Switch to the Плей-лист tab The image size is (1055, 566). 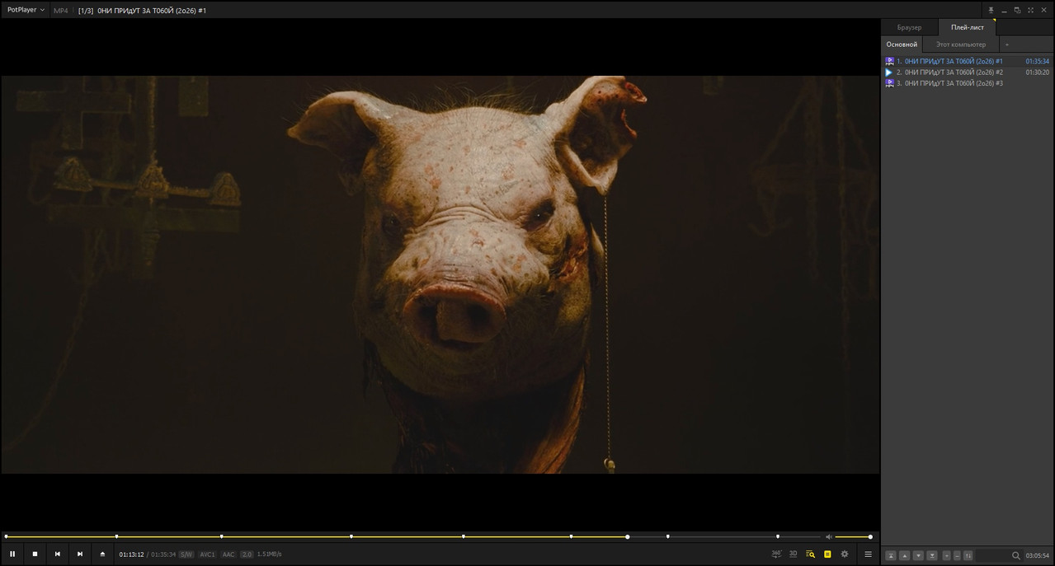pyautogui.click(x=967, y=27)
